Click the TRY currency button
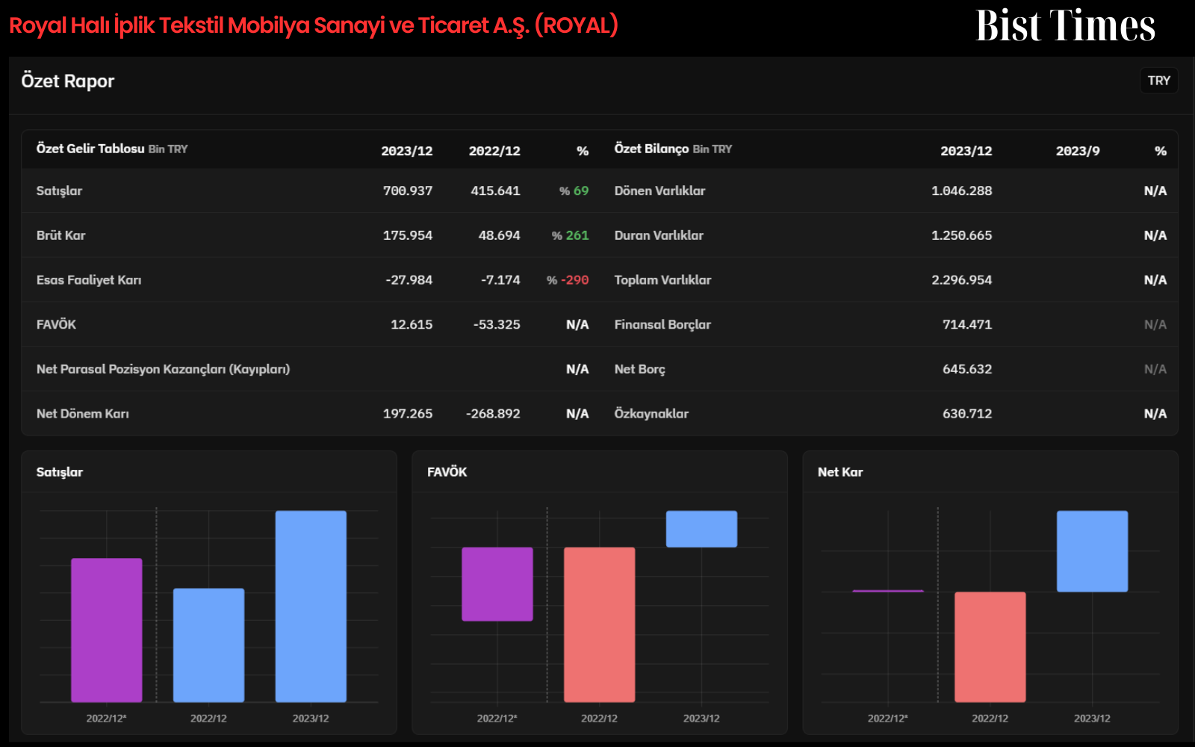The height and width of the screenshot is (747, 1195). pos(1158,81)
